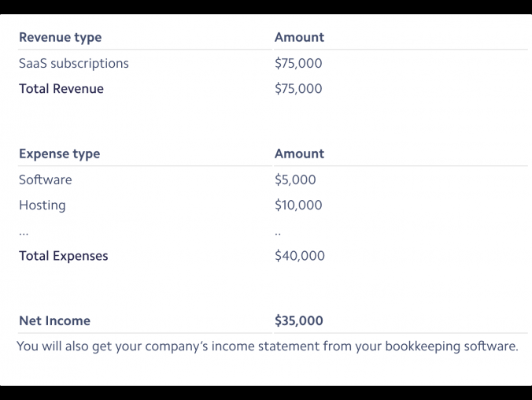Image resolution: width=532 pixels, height=400 pixels.
Task: Select the Total Expenses label
Action: pos(64,255)
